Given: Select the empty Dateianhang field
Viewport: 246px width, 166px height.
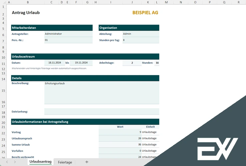Looking at the screenshot, I should pyautogui.click(x=101, y=112).
